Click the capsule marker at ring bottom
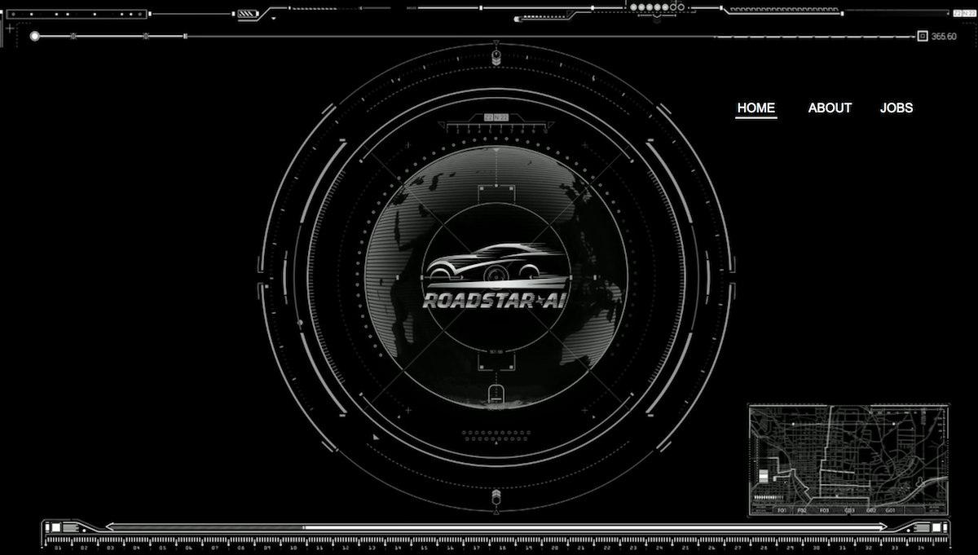The image size is (978, 555). click(x=496, y=496)
